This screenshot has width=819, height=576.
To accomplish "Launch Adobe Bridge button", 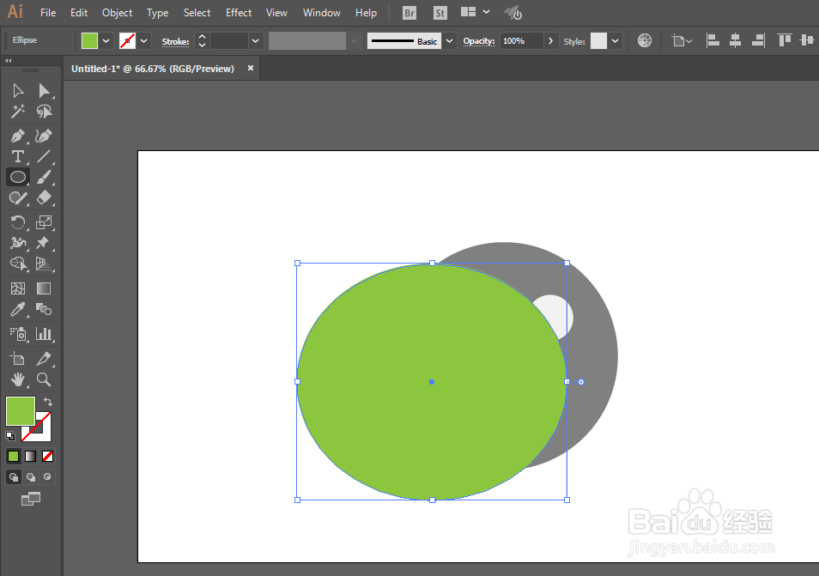I will [409, 13].
